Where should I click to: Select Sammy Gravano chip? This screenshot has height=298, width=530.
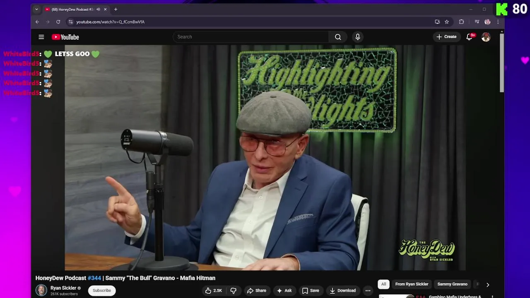452,284
